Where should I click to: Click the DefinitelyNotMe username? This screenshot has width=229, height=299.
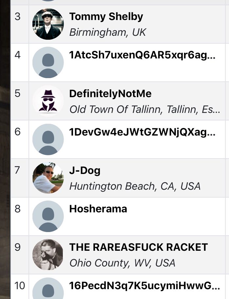tap(110, 94)
